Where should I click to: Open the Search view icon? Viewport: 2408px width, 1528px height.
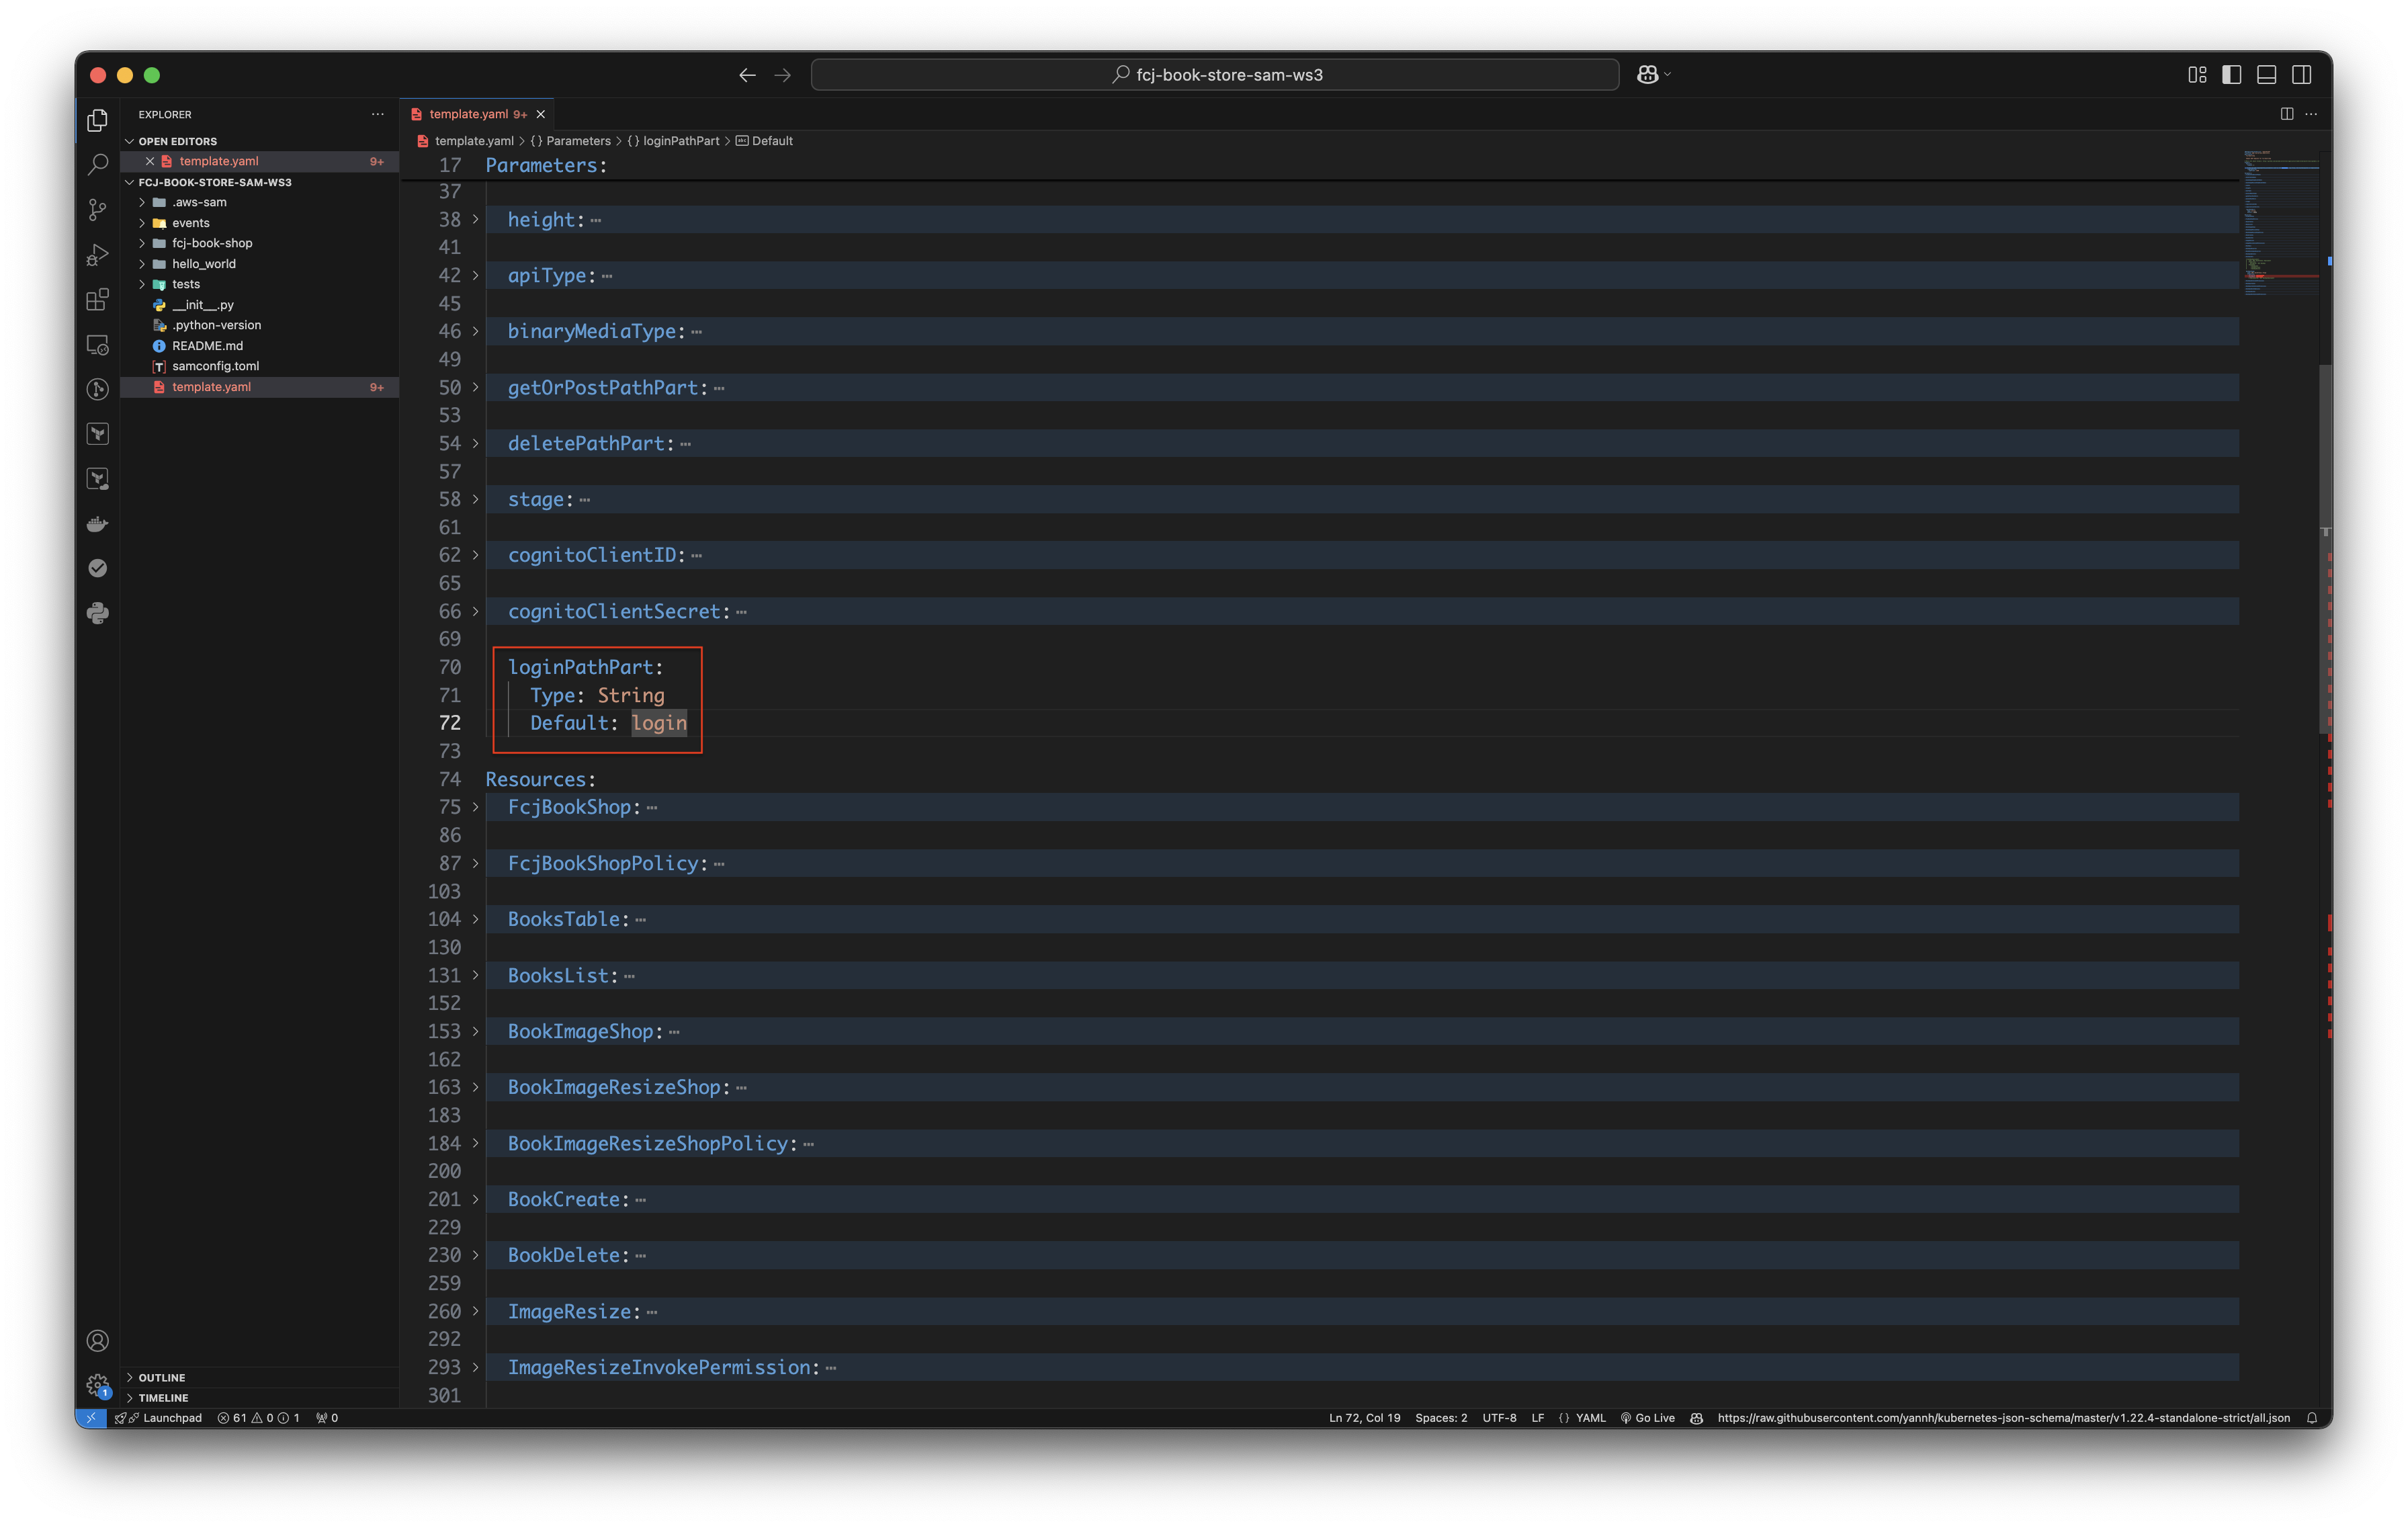(97, 165)
